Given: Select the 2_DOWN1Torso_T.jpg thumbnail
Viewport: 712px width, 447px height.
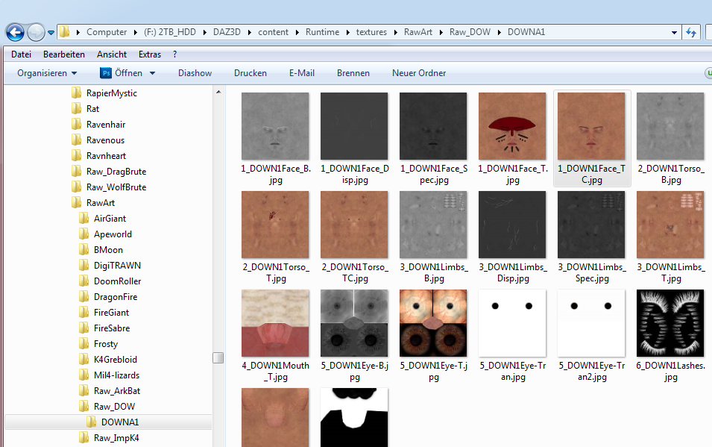Looking at the screenshot, I should (275, 225).
